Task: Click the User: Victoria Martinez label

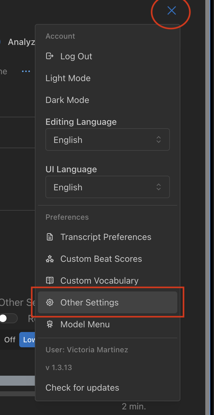Action: click(x=87, y=349)
